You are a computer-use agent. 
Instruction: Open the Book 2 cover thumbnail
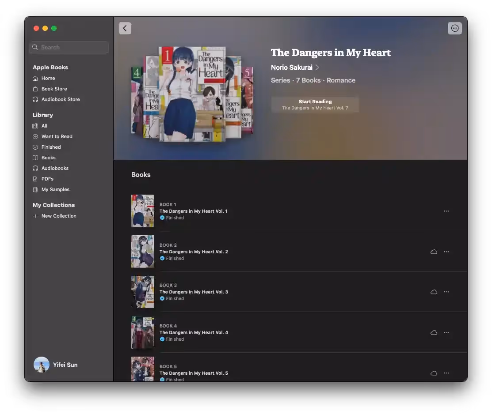143,251
